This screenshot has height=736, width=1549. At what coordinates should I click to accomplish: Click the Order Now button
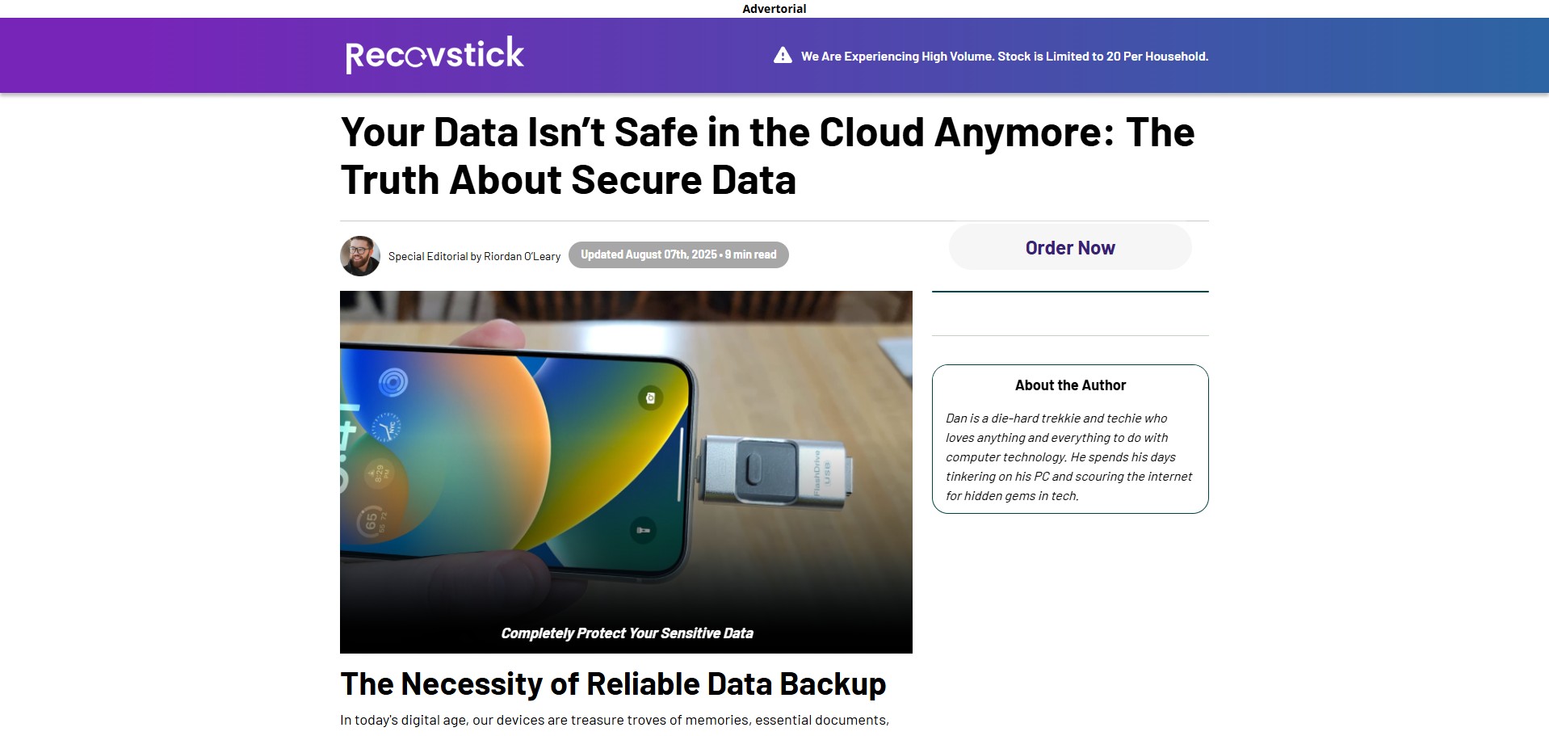click(x=1070, y=247)
